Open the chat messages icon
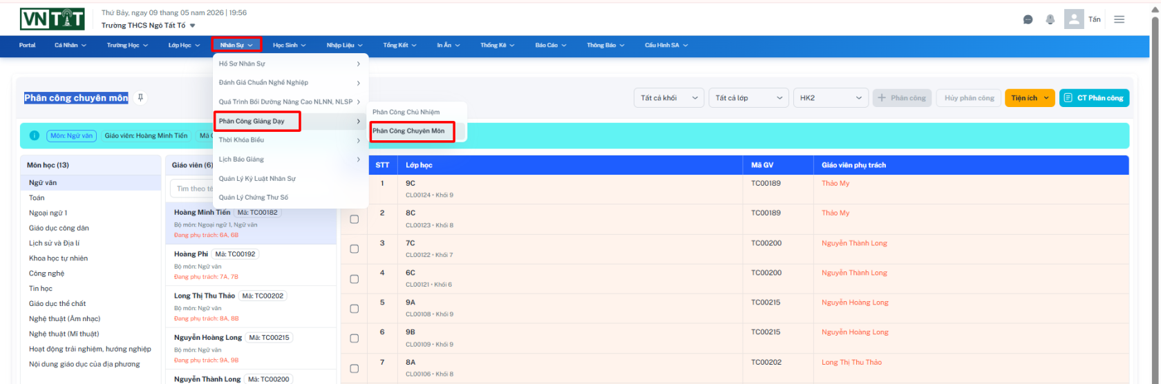Viewport: 1161px width, 384px height. [1028, 19]
